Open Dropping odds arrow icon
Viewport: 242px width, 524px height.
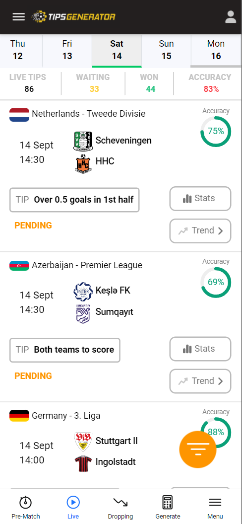coord(121,502)
